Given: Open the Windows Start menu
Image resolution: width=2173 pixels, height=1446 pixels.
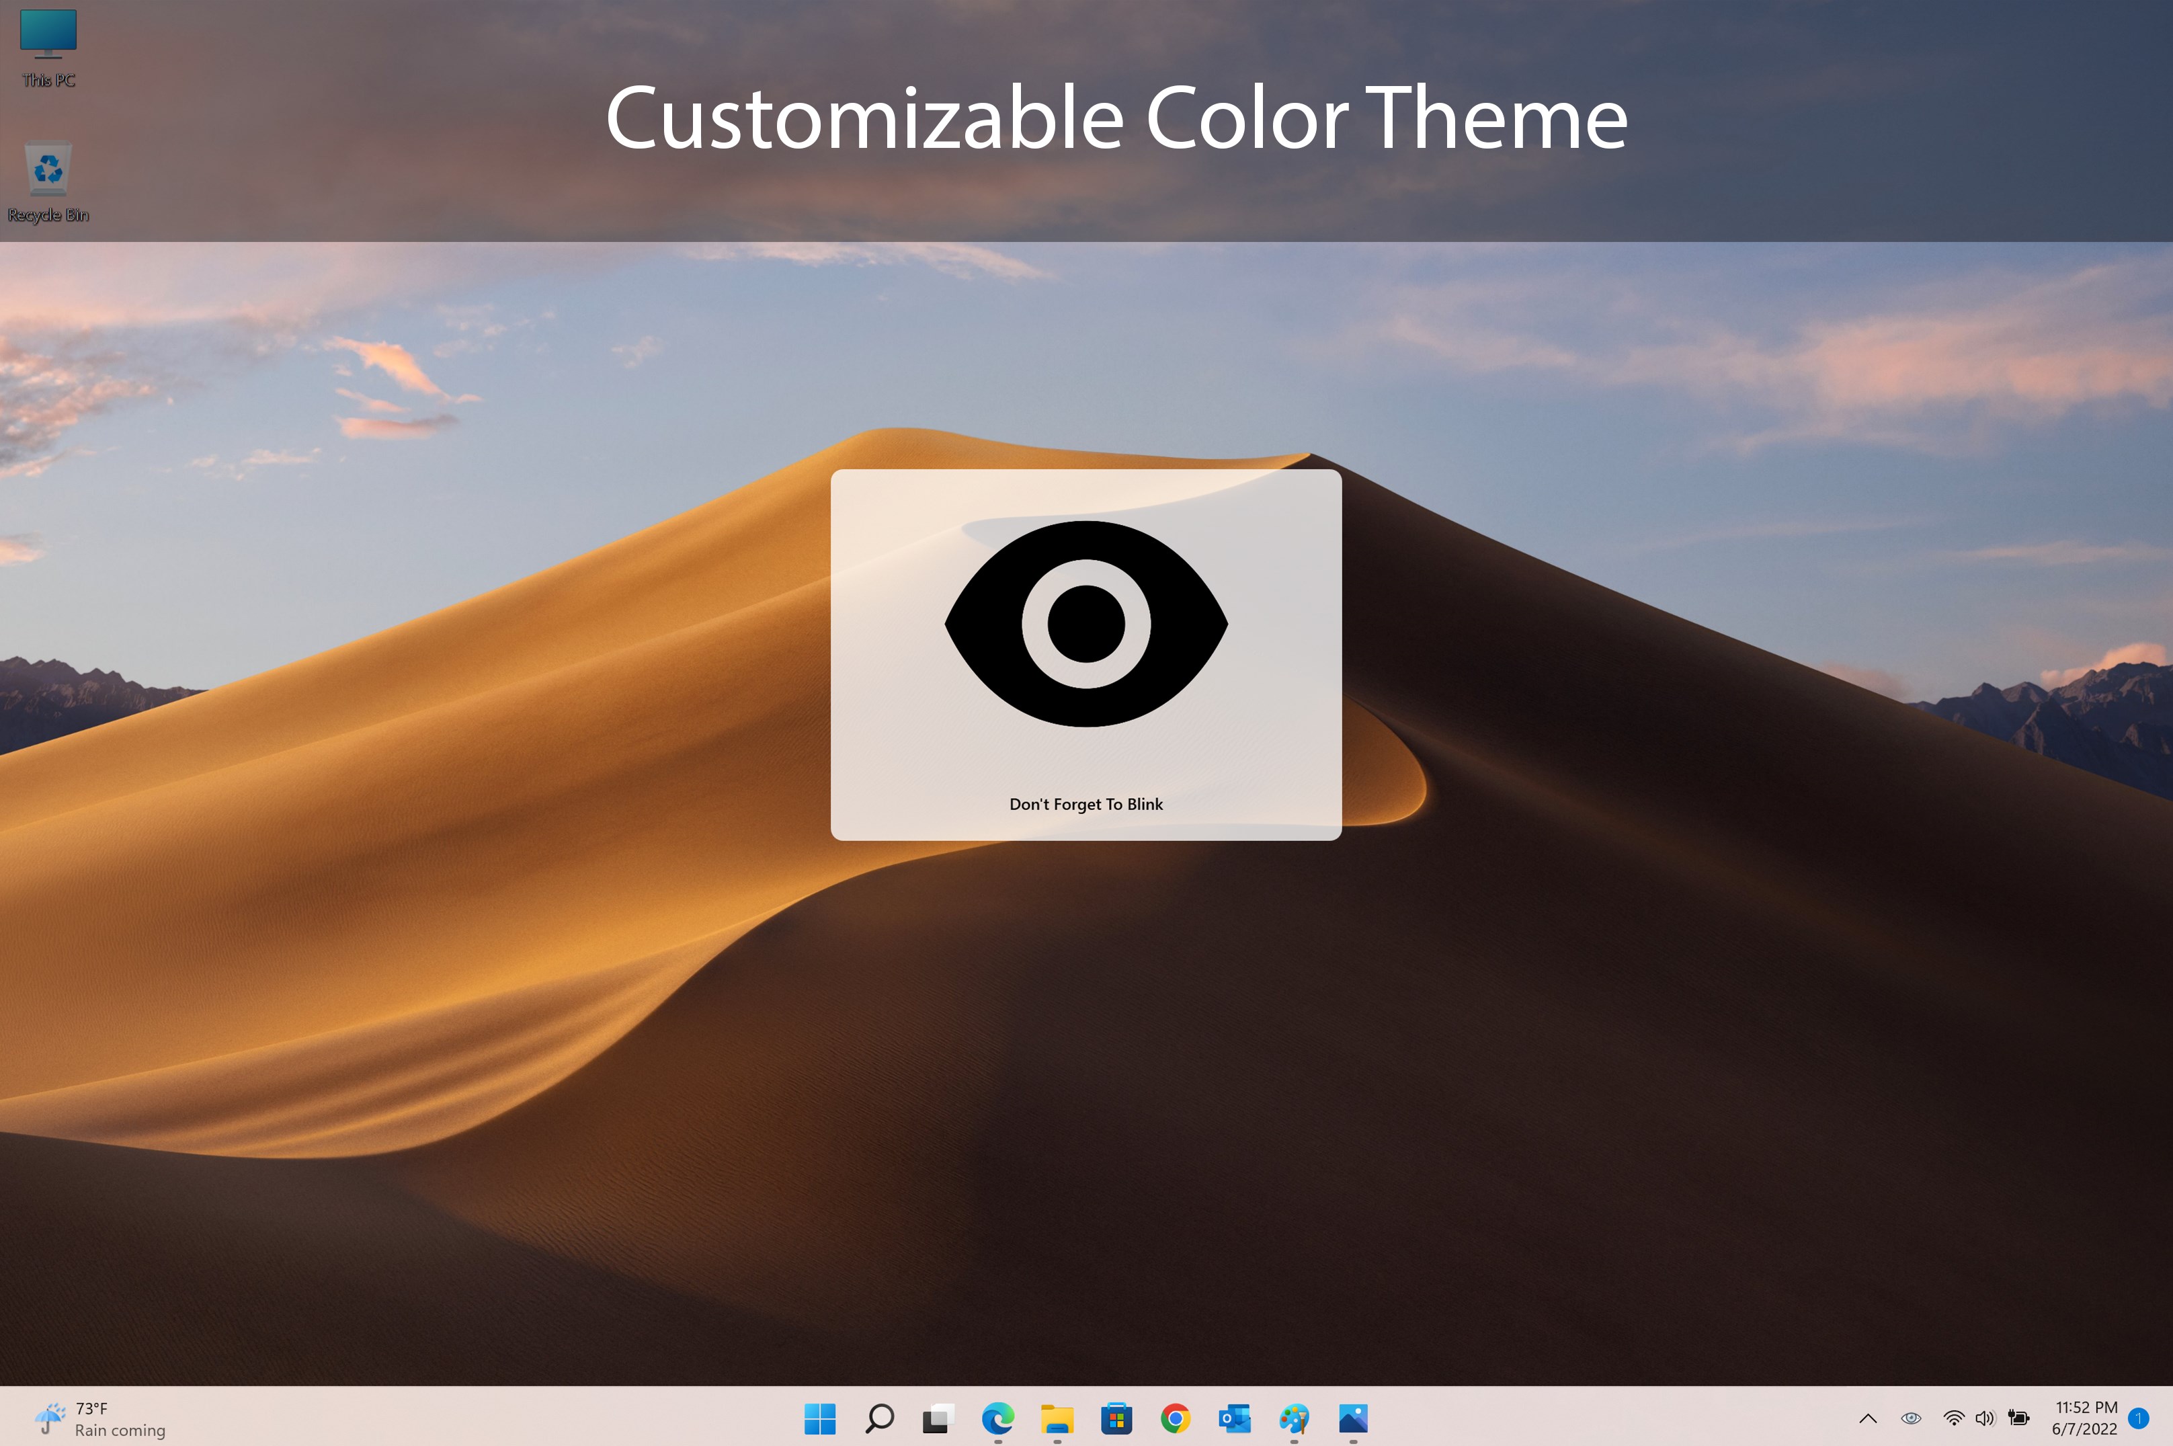Looking at the screenshot, I should point(819,1418).
